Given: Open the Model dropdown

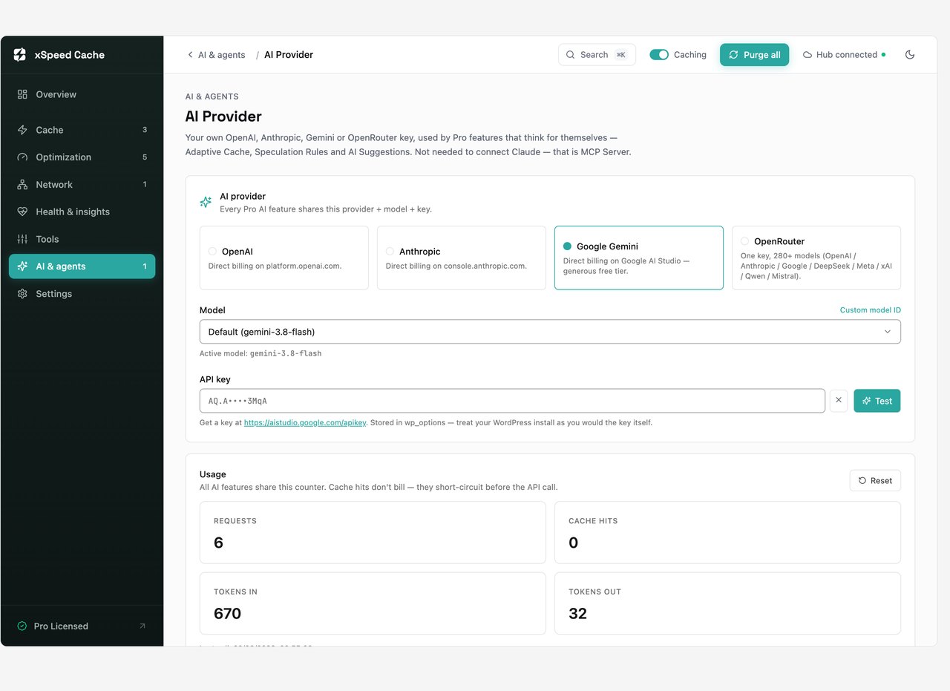Looking at the screenshot, I should (550, 332).
